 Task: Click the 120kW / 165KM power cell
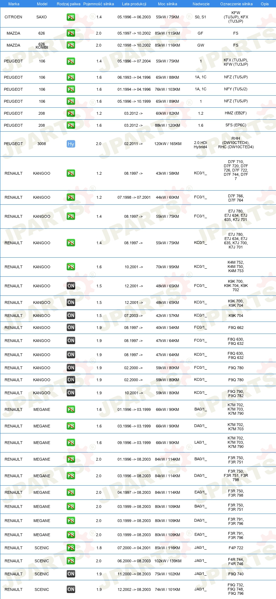point(168,144)
